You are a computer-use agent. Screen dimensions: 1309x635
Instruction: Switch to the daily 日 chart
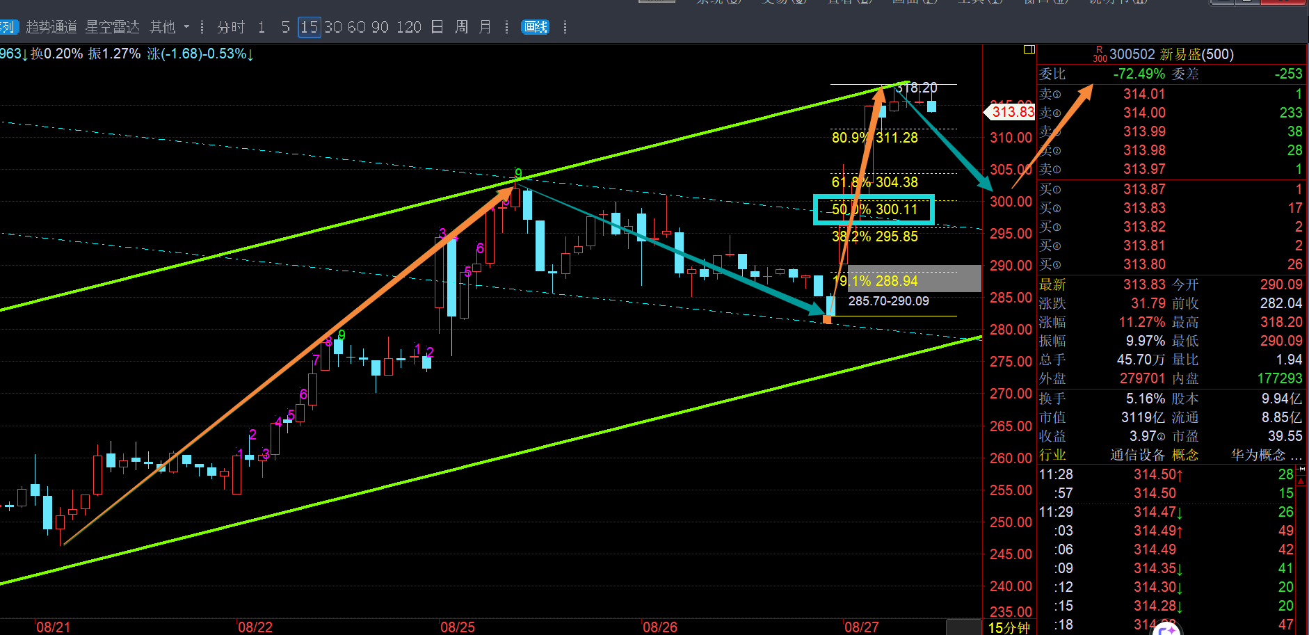pyautogui.click(x=437, y=27)
